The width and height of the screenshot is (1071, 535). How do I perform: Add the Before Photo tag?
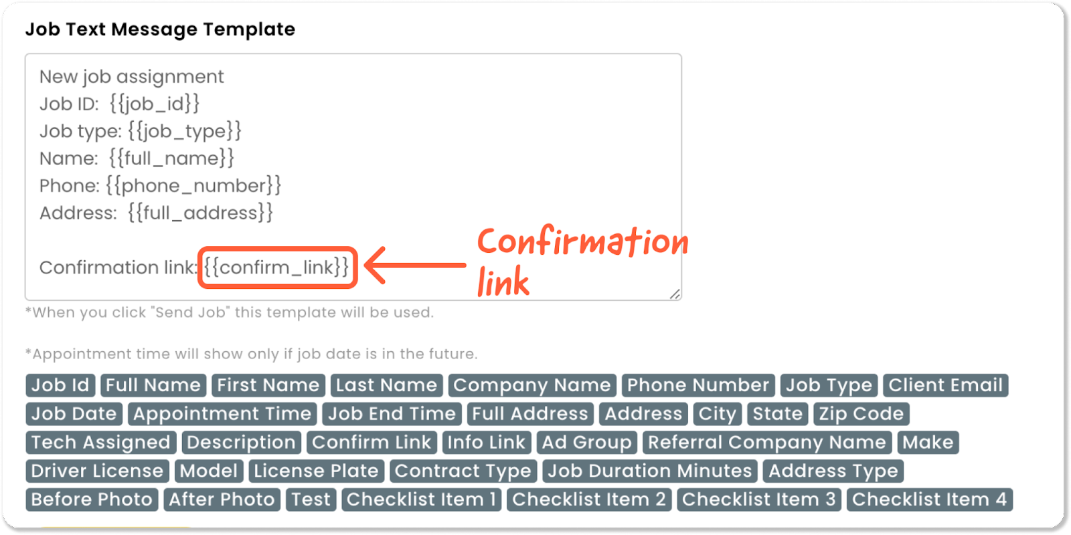point(92,500)
